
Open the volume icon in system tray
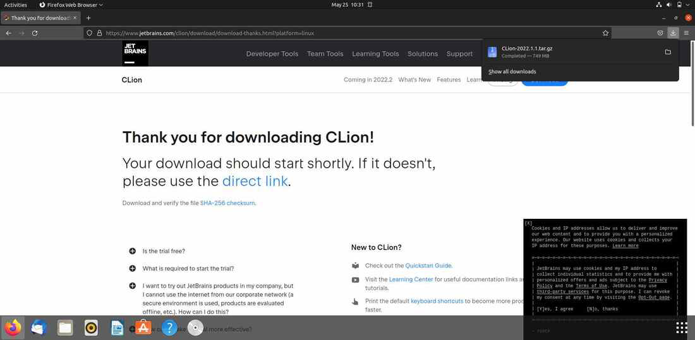(669, 5)
